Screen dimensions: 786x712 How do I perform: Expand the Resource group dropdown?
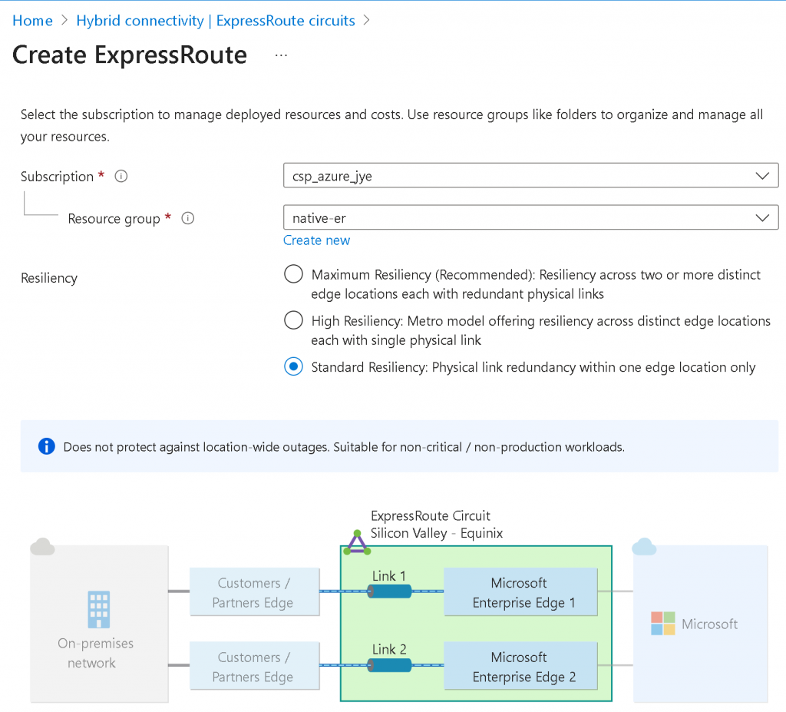pyautogui.click(x=530, y=218)
